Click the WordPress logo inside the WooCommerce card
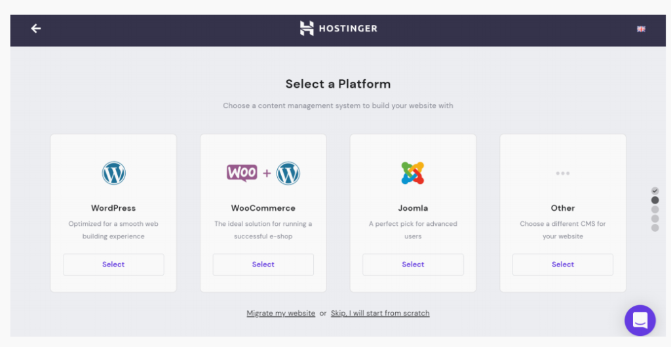 [288, 173]
